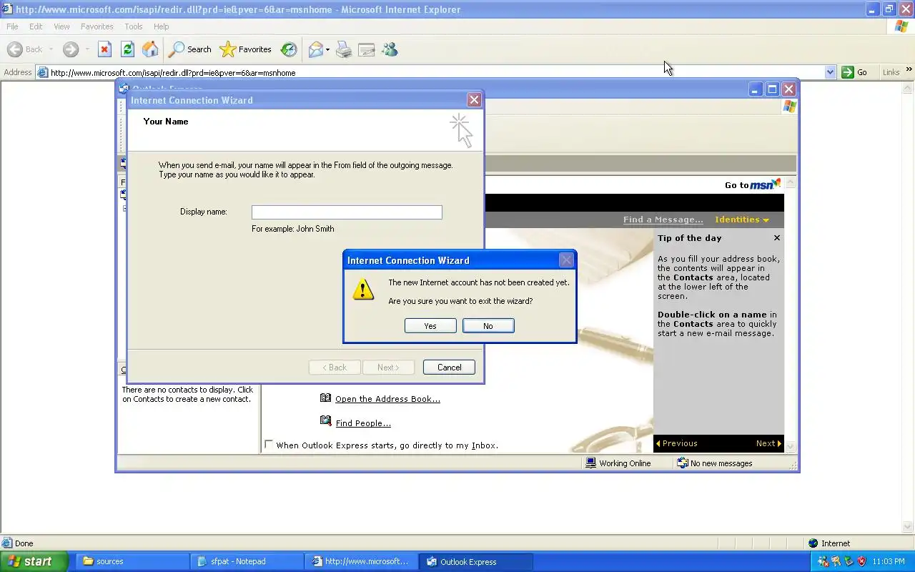Open the History toolbar icon
The height and width of the screenshot is (572, 915).
[x=289, y=49]
